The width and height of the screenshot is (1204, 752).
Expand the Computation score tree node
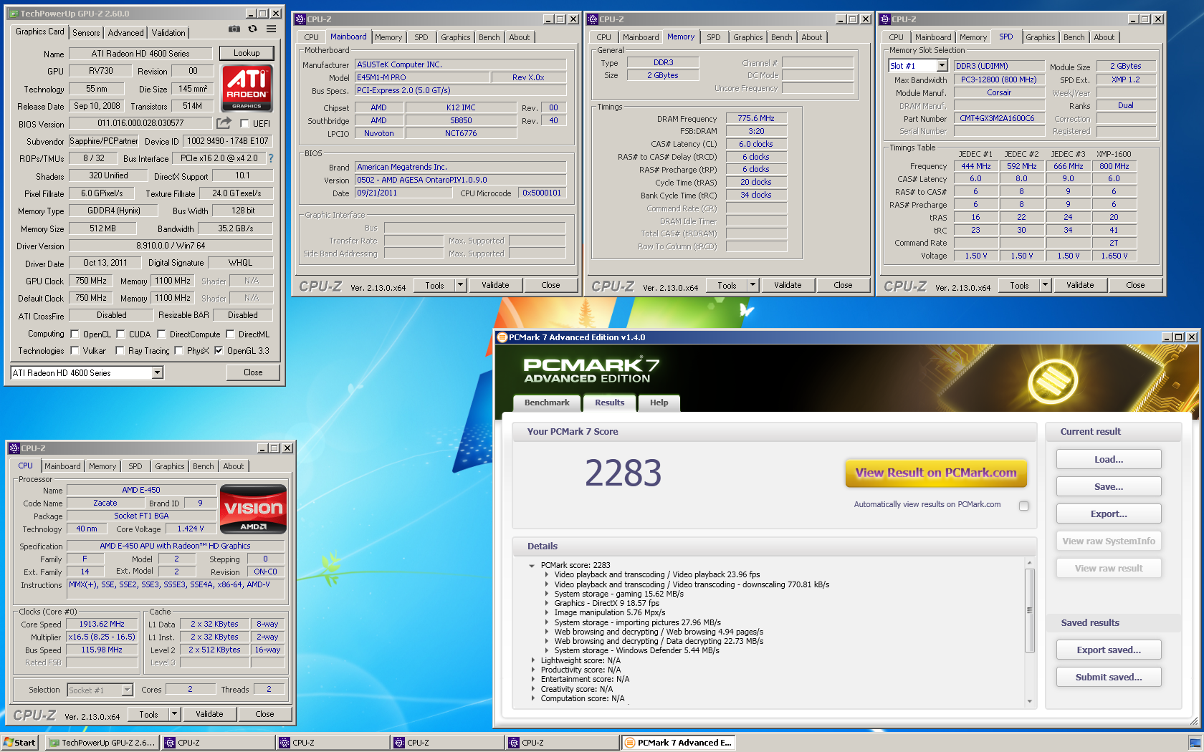coord(532,698)
